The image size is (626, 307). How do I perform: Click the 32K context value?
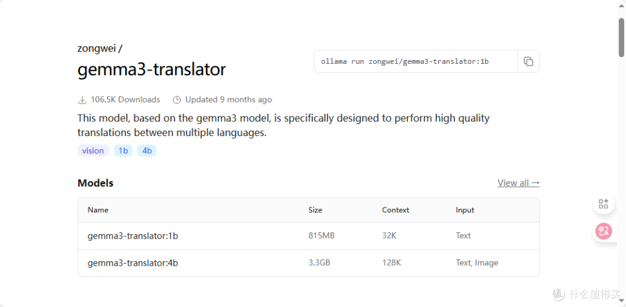pos(390,236)
